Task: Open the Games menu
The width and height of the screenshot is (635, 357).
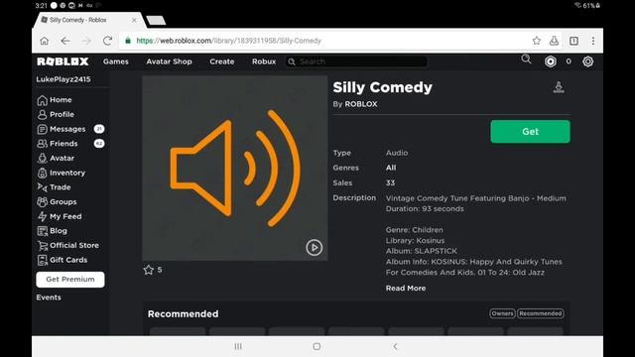Action: pos(116,61)
